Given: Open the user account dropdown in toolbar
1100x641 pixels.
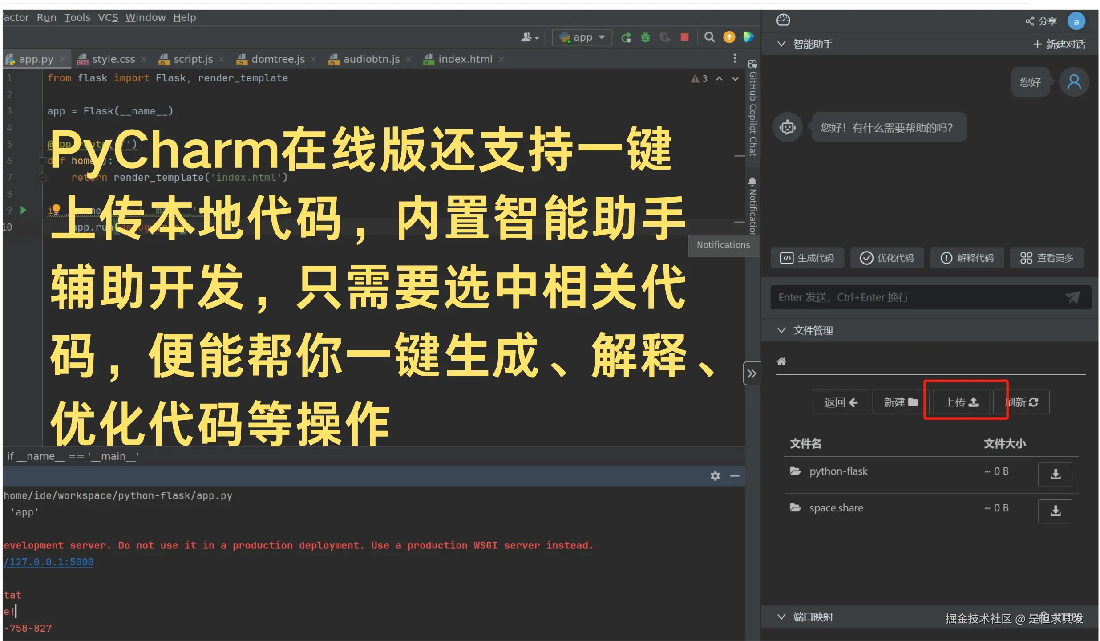Looking at the screenshot, I should [530, 37].
